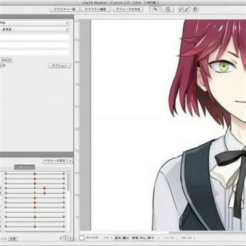Click the options (オプション) button
The height and width of the screenshot is (246, 246).
(59, 65)
